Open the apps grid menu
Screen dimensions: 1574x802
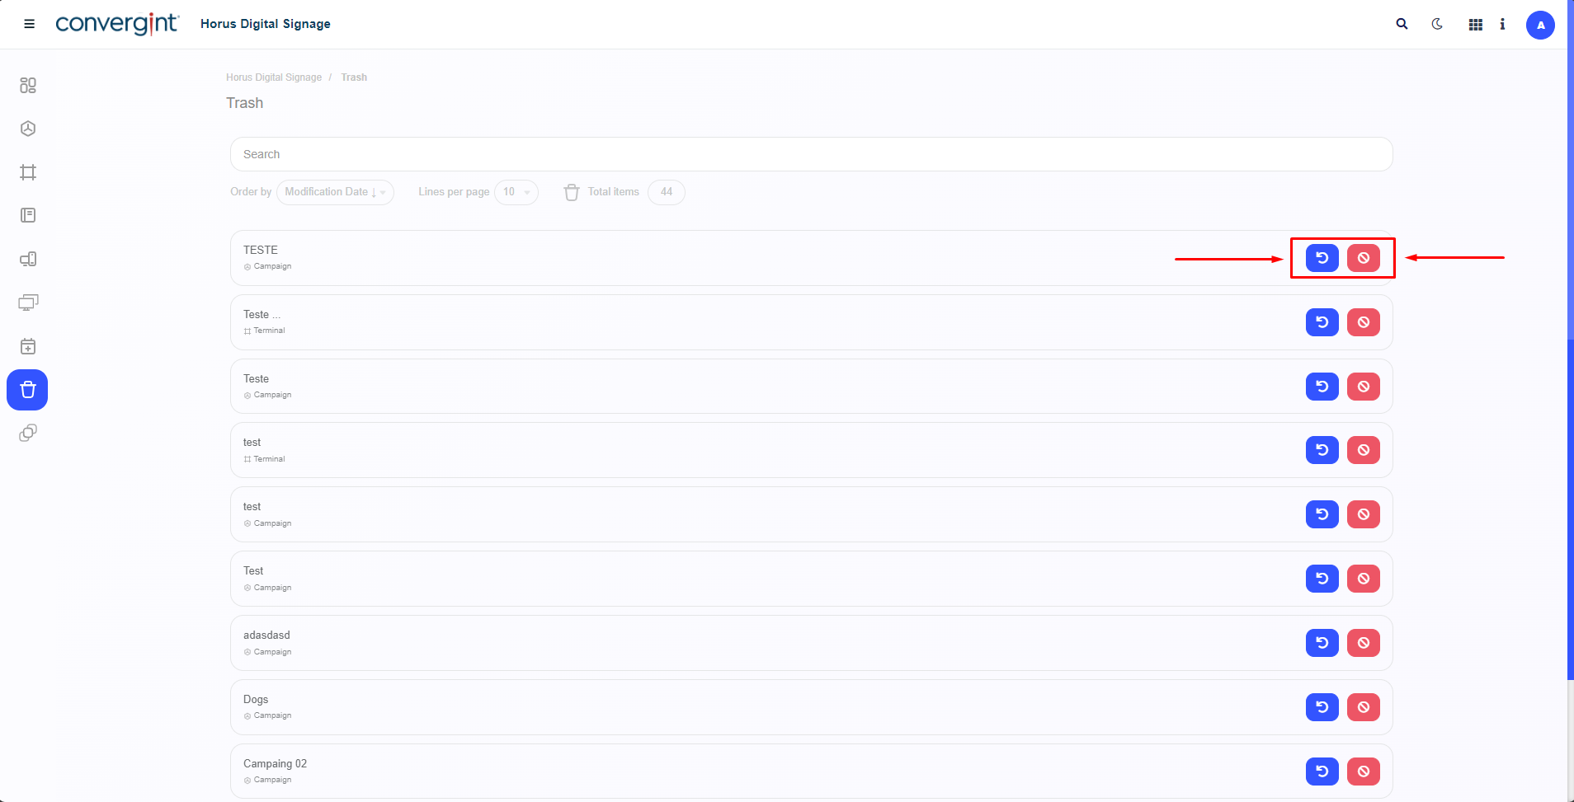point(1475,25)
